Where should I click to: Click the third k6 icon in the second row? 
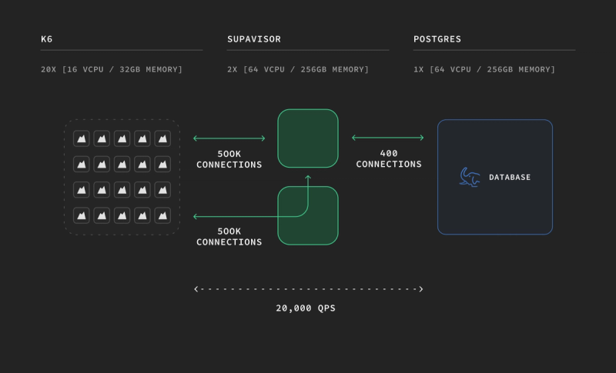point(122,164)
